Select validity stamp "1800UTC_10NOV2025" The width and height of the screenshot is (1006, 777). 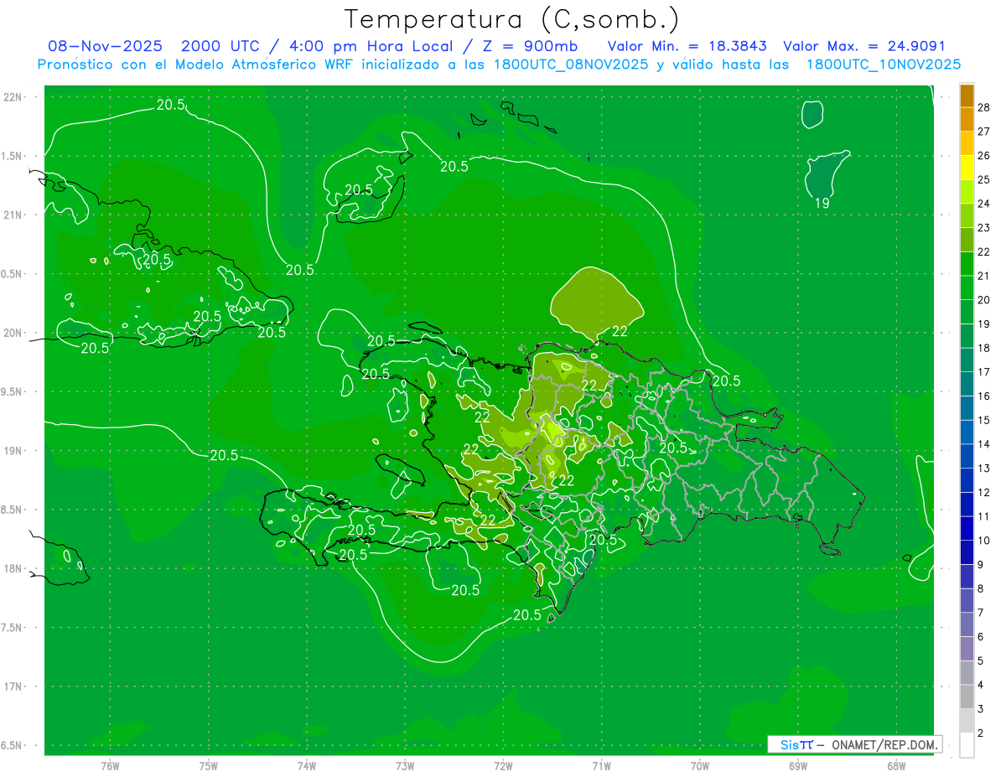(x=883, y=64)
